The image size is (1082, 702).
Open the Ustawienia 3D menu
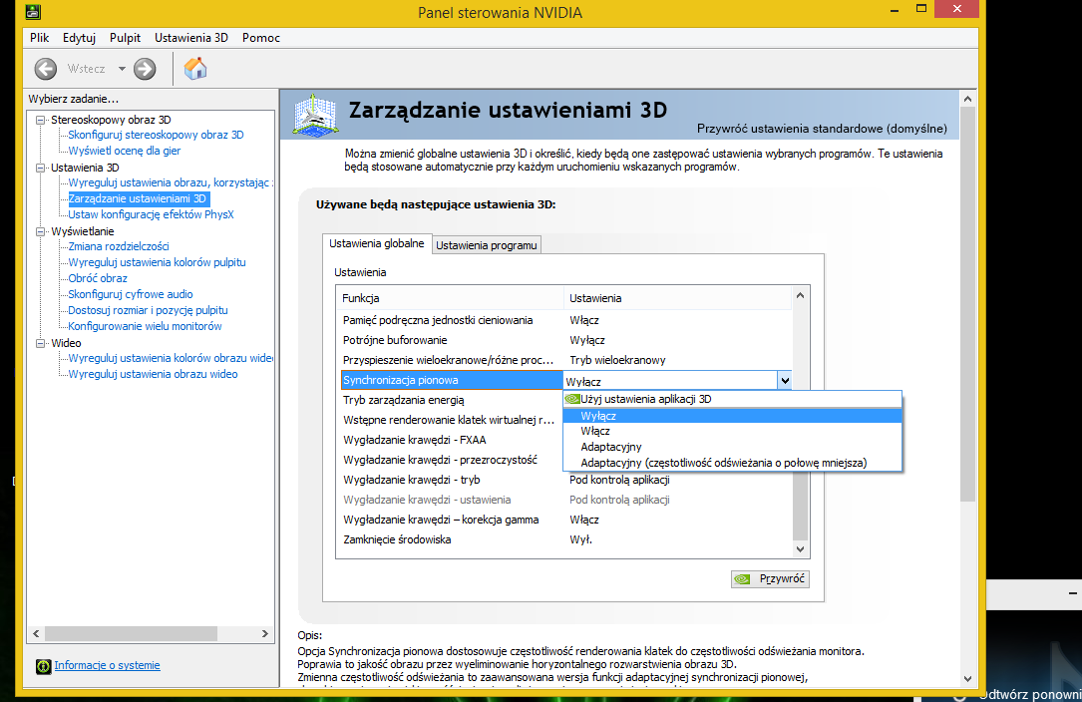[191, 38]
